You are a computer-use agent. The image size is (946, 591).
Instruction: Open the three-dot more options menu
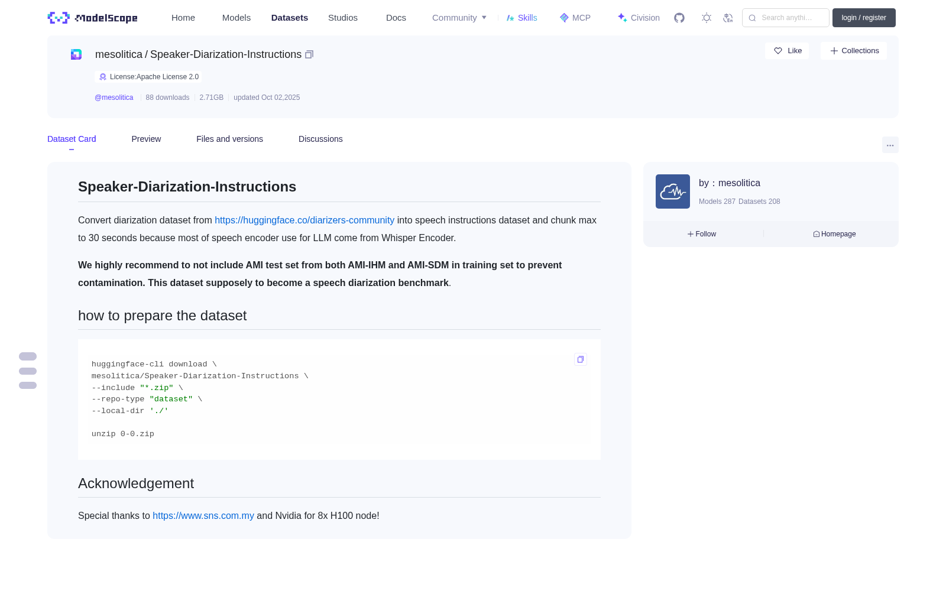(x=890, y=145)
